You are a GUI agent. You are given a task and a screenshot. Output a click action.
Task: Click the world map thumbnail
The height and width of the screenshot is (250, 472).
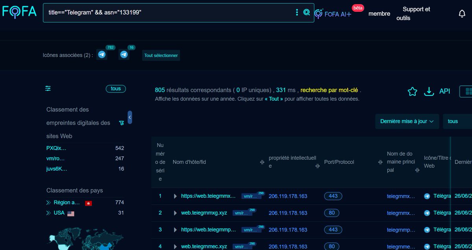pos(86,239)
